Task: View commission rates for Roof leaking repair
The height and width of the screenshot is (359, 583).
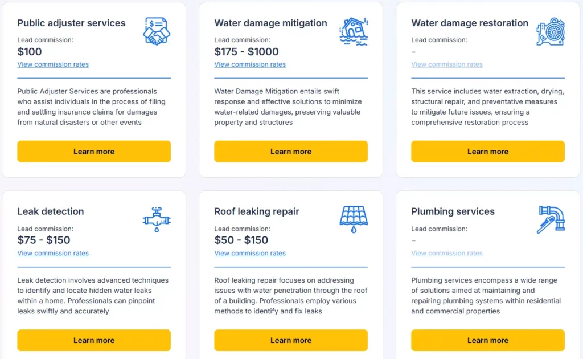Action: tap(250, 253)
